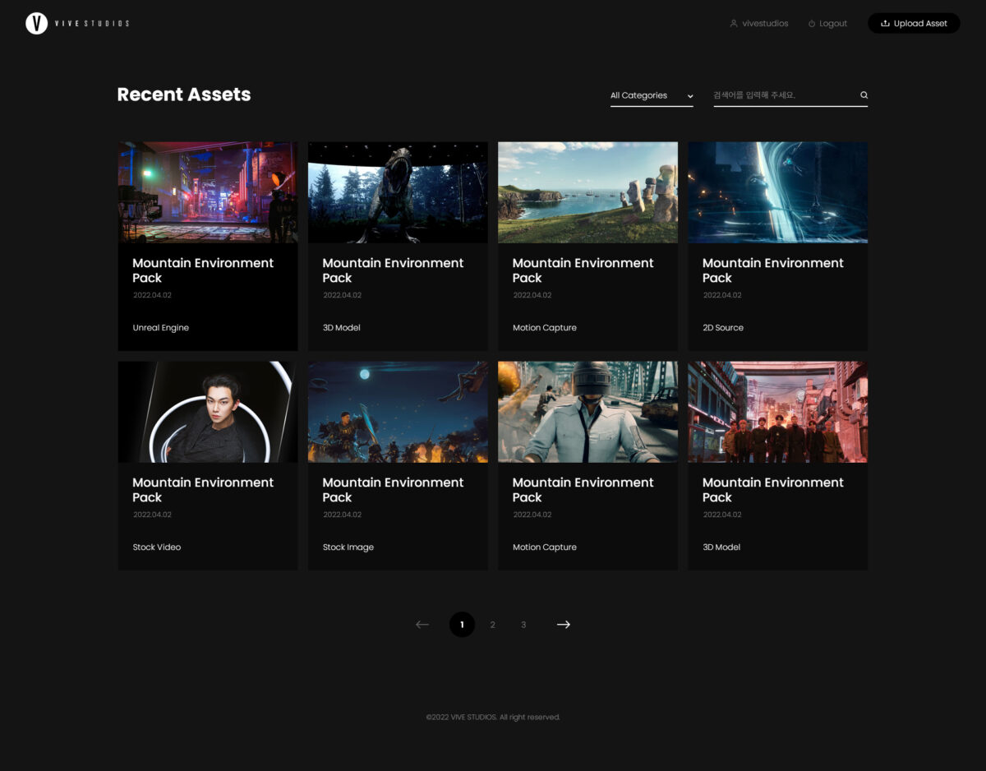Expand categories using the chevron arrow
The height and width of the screenshot is (771, 986).
coord(690,96)
